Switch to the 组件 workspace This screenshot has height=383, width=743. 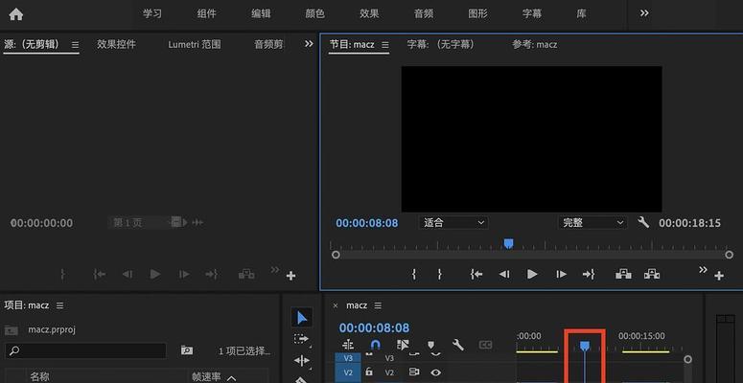(x=206, y=13)
